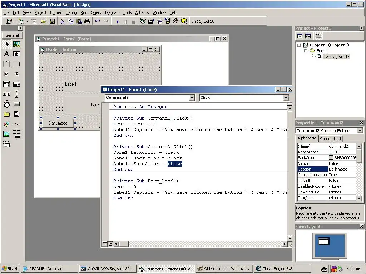Select the Timer tool

[x=7, y=104]
